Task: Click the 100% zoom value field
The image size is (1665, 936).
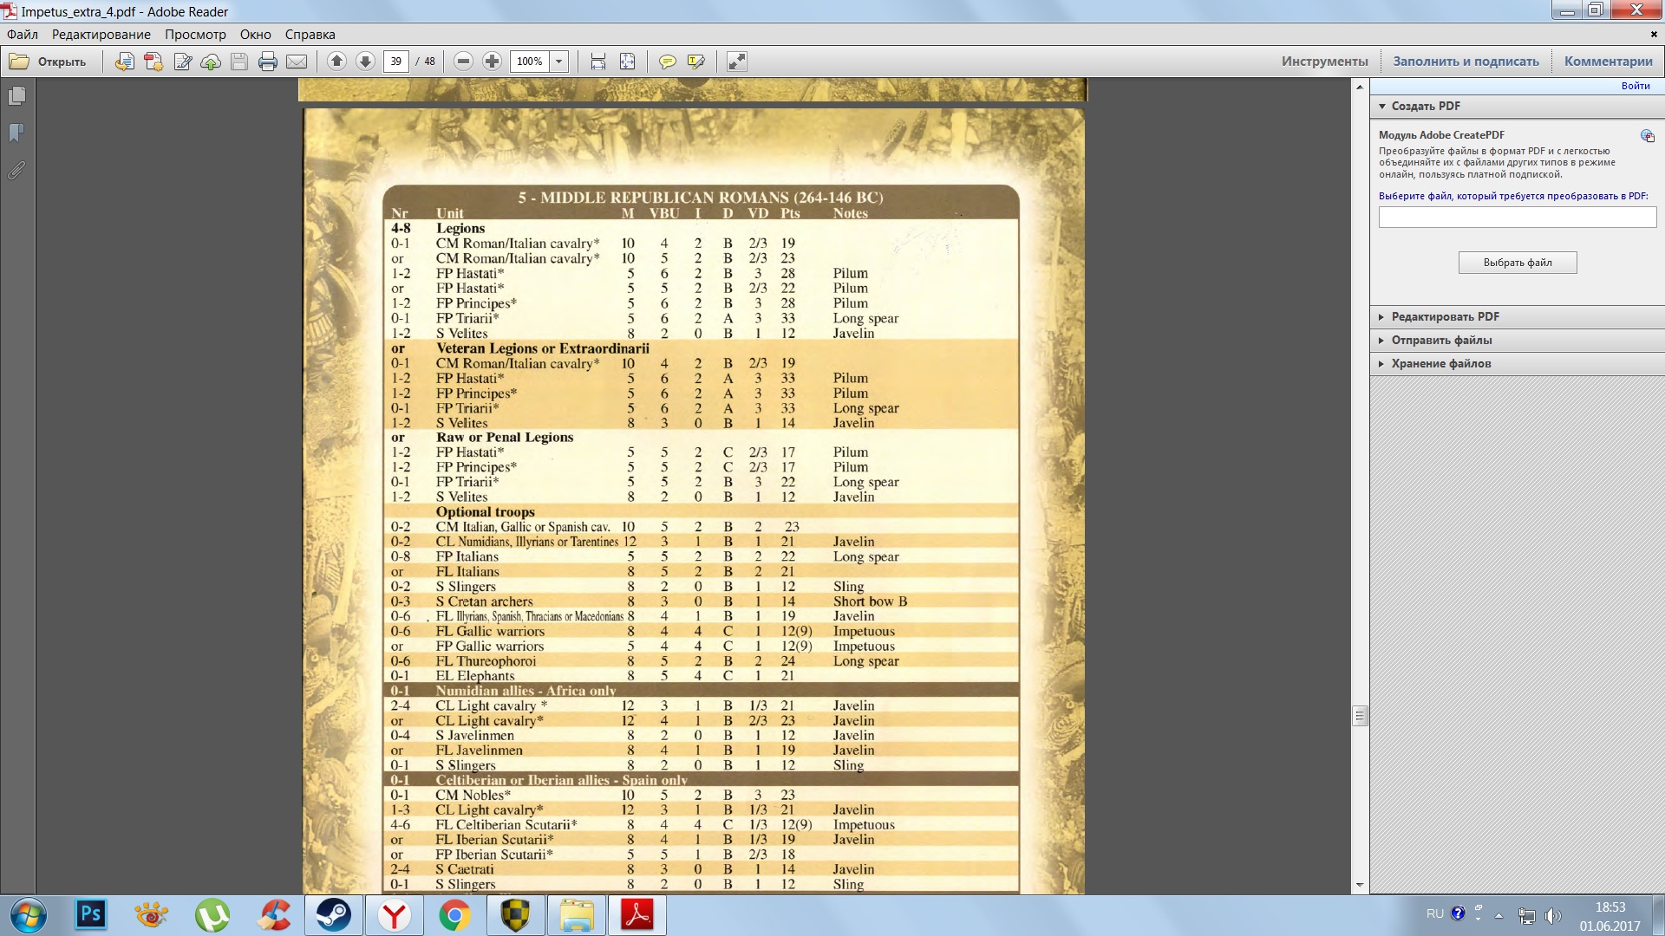Action: [x=530, y=62]
